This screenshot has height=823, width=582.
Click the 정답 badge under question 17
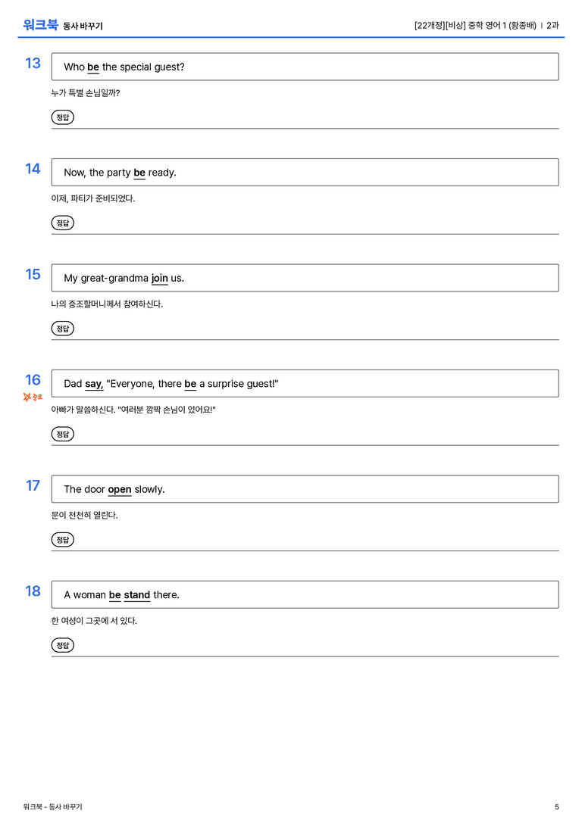[62, 539]
